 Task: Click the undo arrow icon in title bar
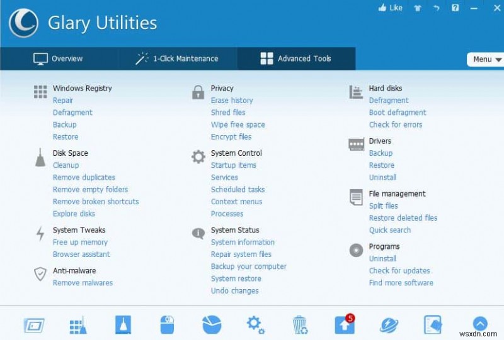point(436,8)
